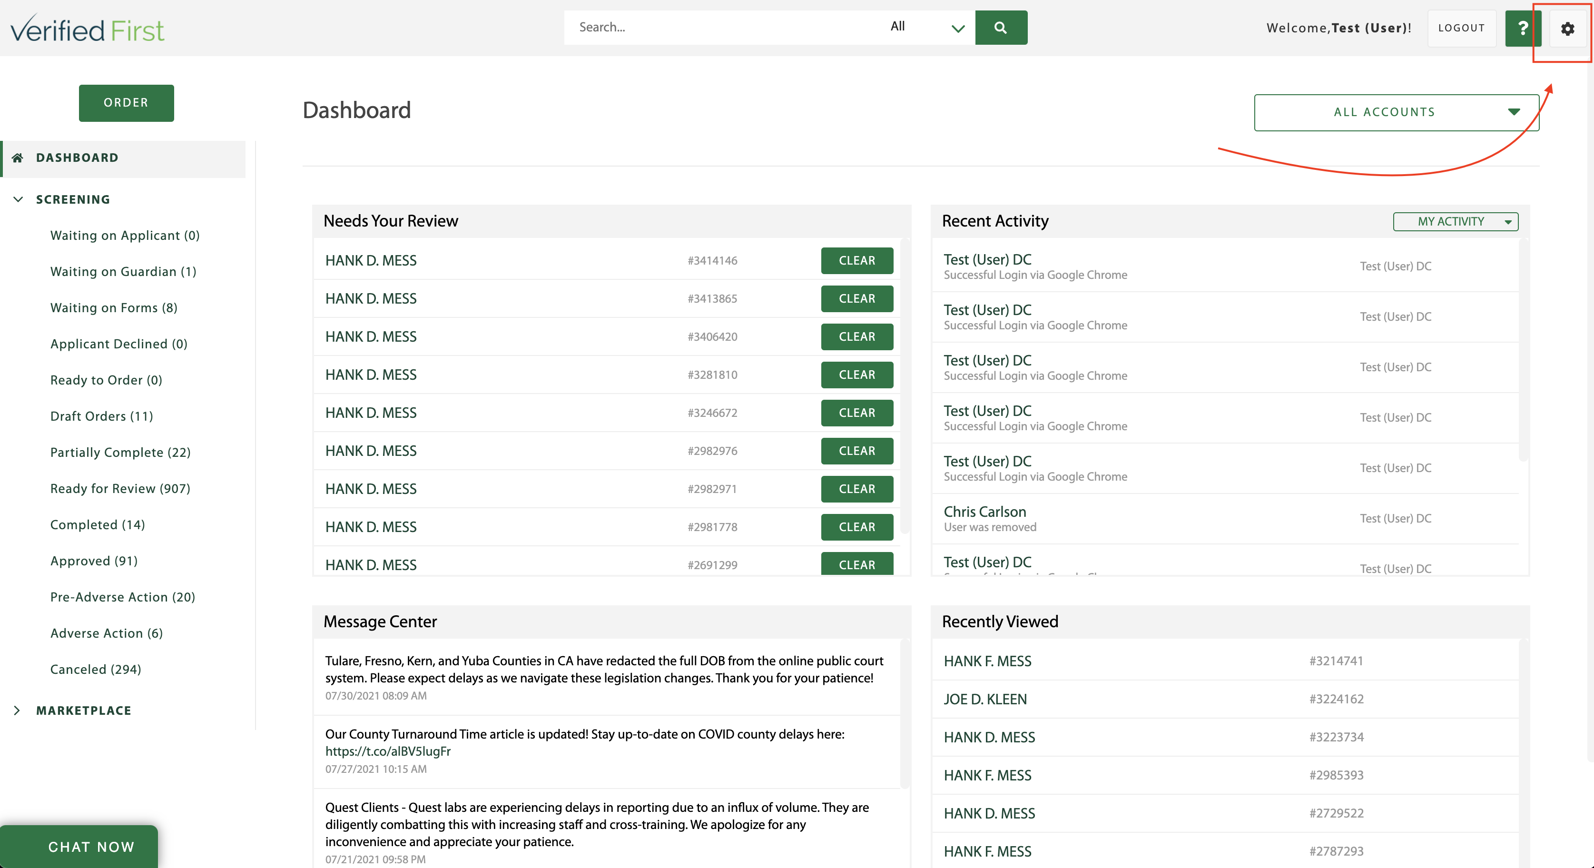Screen dimensions: 1594x868
Task: Click the Recent Activity scrollbar
Action: tap(1523, 350)
